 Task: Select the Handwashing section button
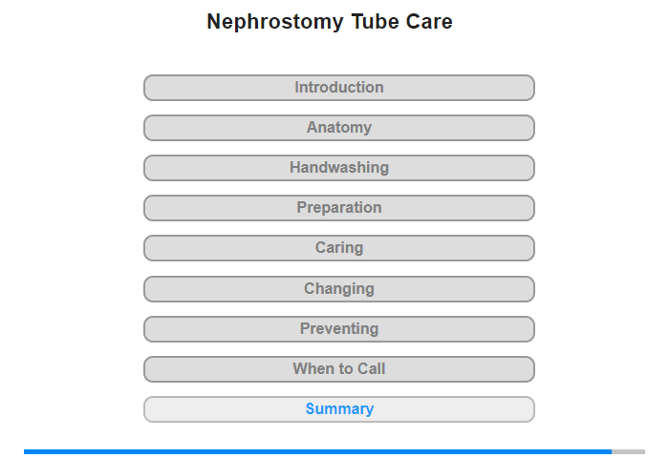pyautogui.click(x=338, y=168)
